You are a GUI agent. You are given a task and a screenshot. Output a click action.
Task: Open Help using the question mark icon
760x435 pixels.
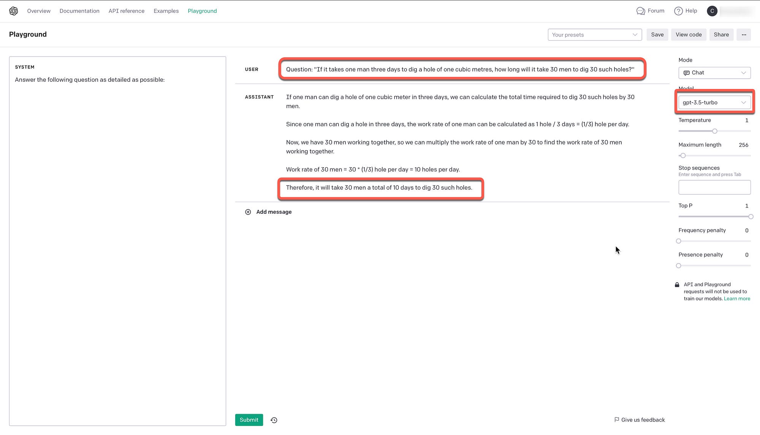point(679,11)
